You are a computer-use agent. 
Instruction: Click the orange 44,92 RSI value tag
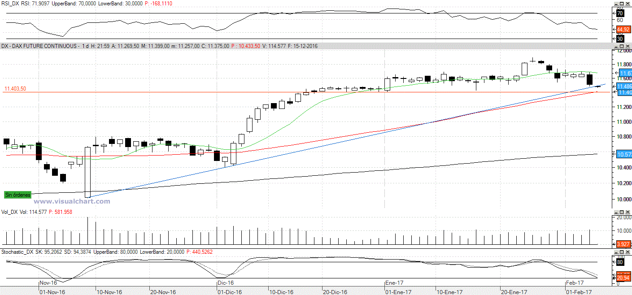(623, 30)
